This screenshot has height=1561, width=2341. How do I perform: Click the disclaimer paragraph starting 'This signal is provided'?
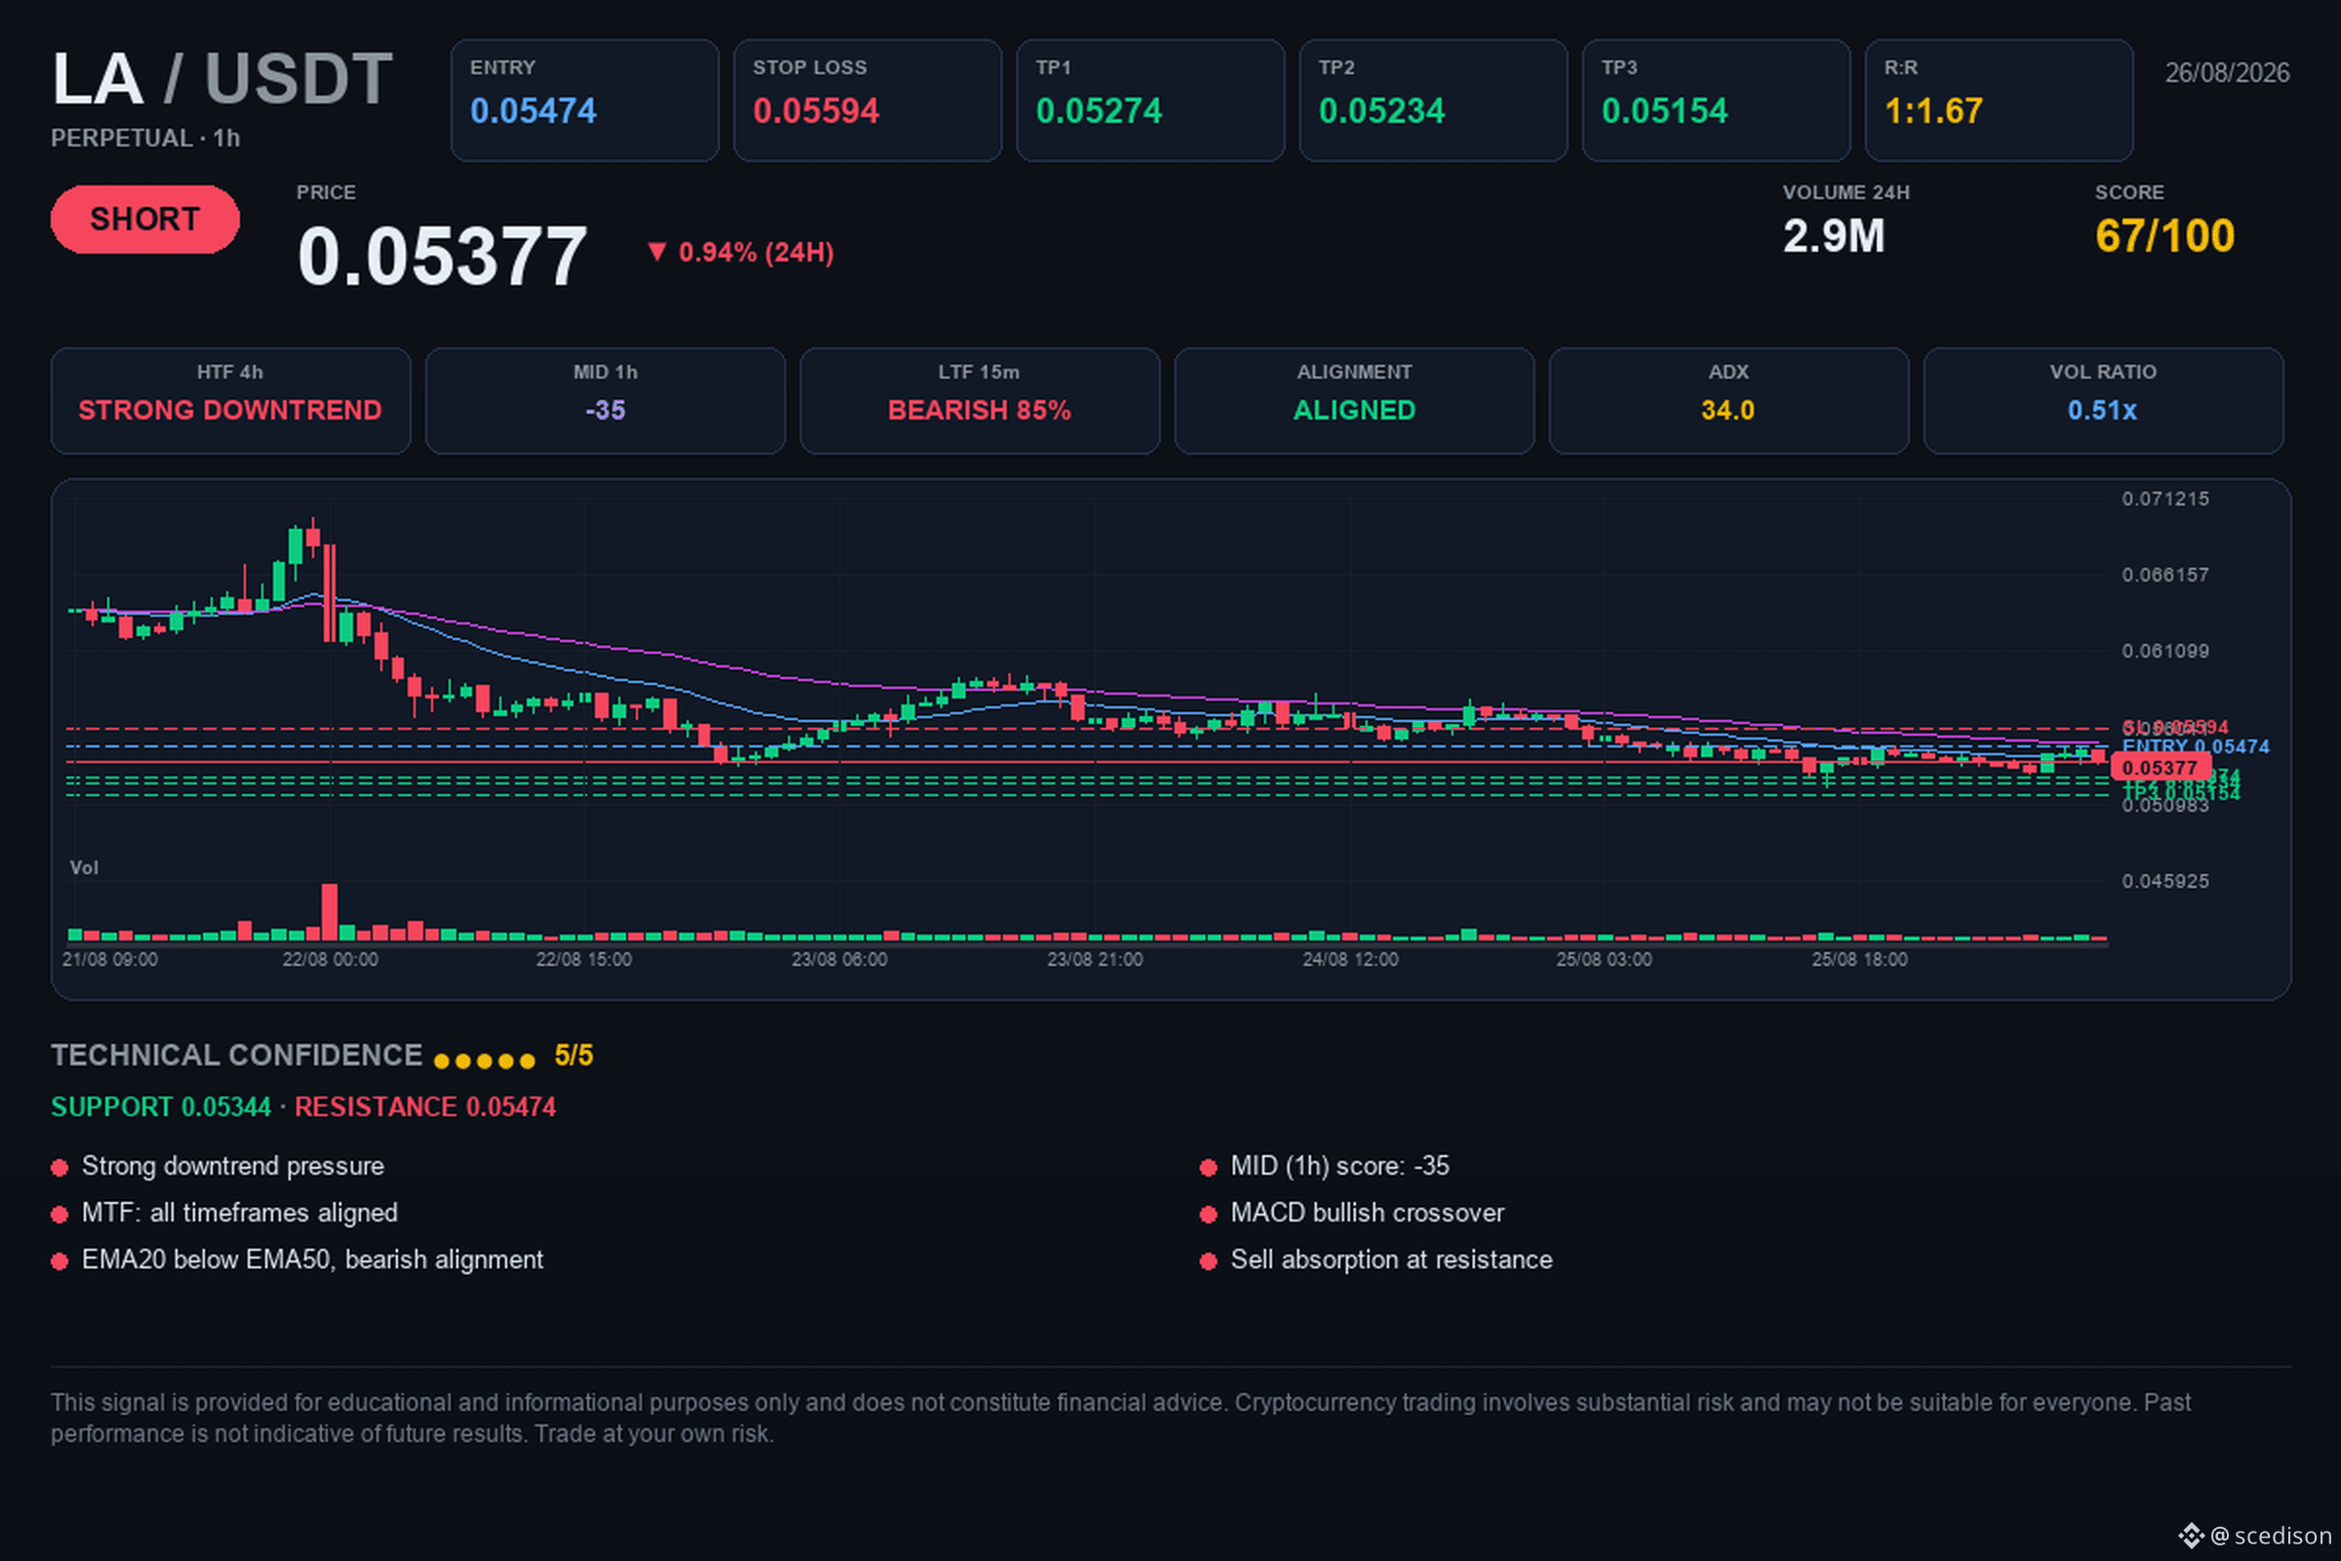pyautogui.click(x=1121, y=1418)
